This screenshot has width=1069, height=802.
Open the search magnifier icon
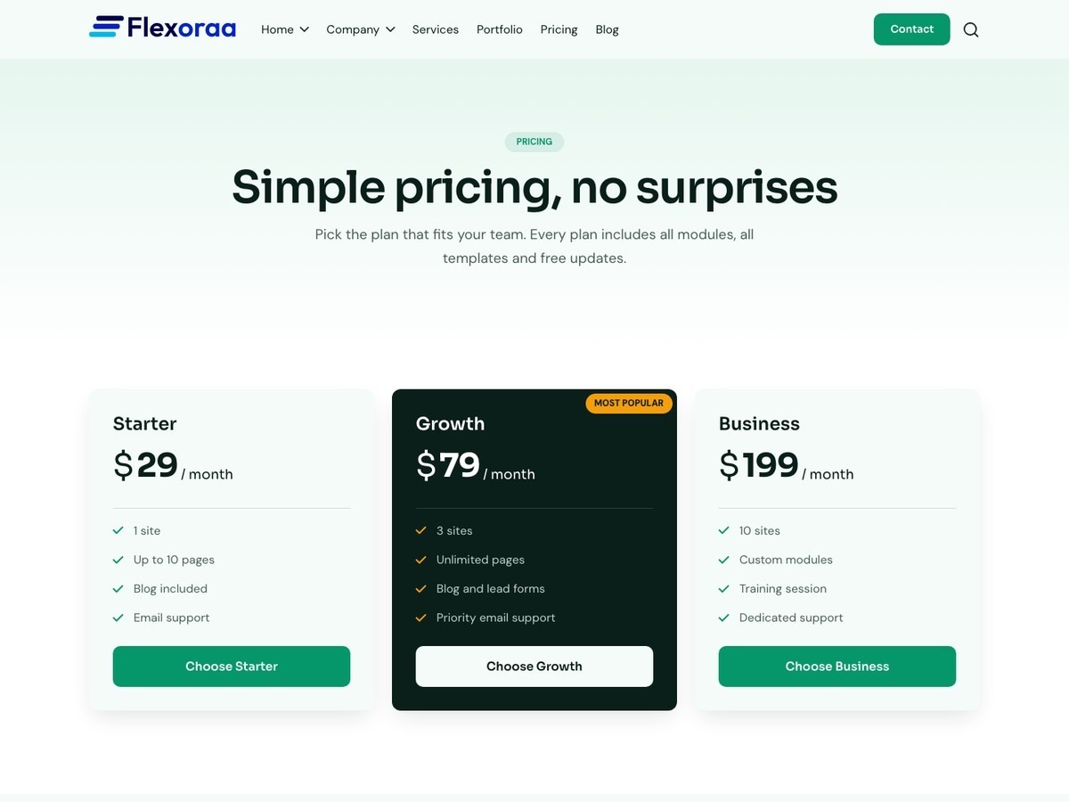[971, 29]
